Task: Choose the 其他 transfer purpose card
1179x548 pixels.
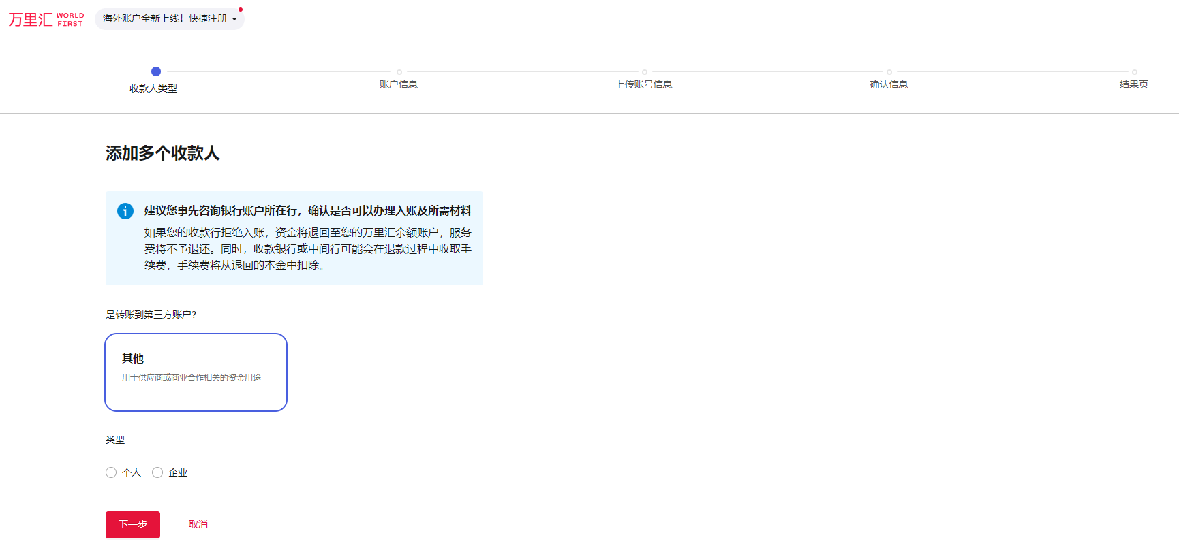Action: tap(196, 372)
